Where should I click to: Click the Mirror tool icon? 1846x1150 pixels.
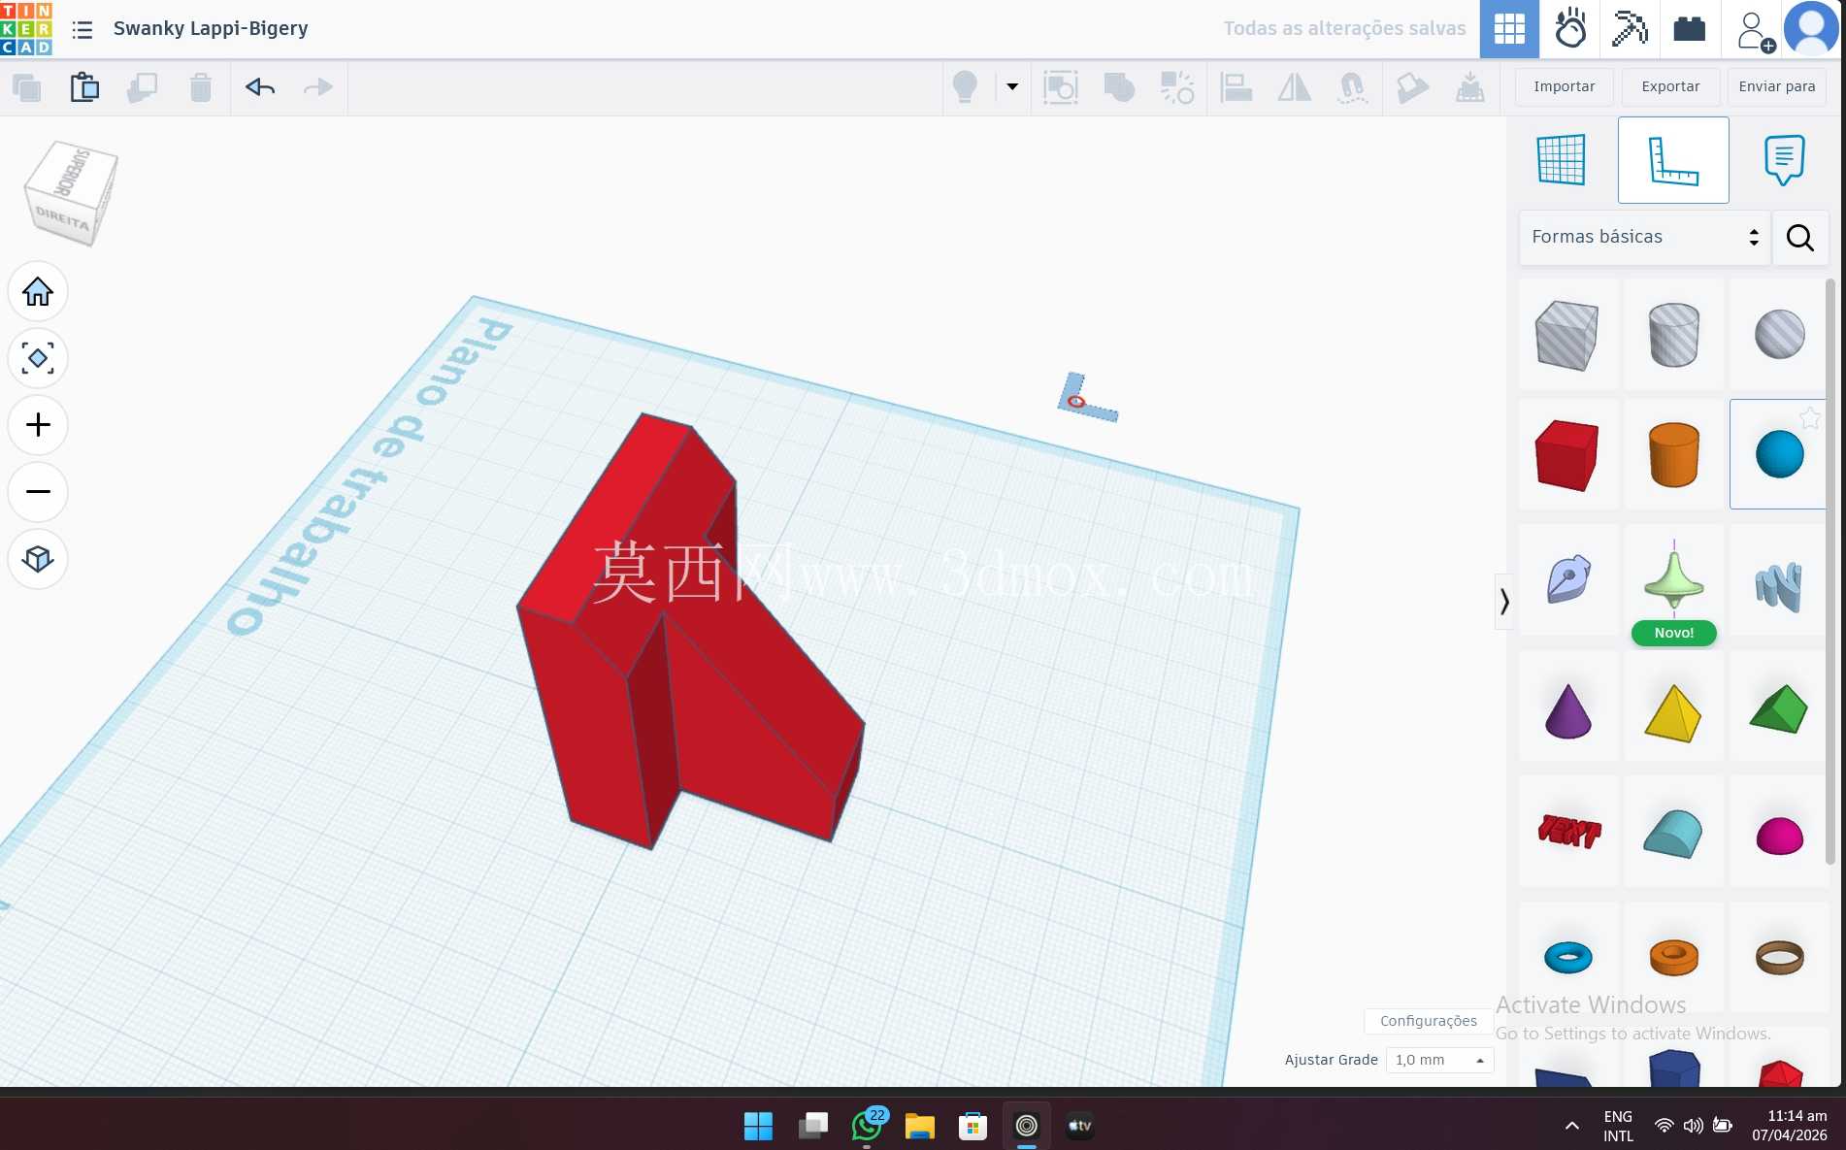[x=1294, y=87]
